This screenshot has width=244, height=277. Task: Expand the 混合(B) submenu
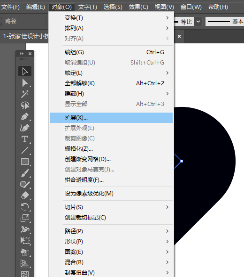pos(111,262)
